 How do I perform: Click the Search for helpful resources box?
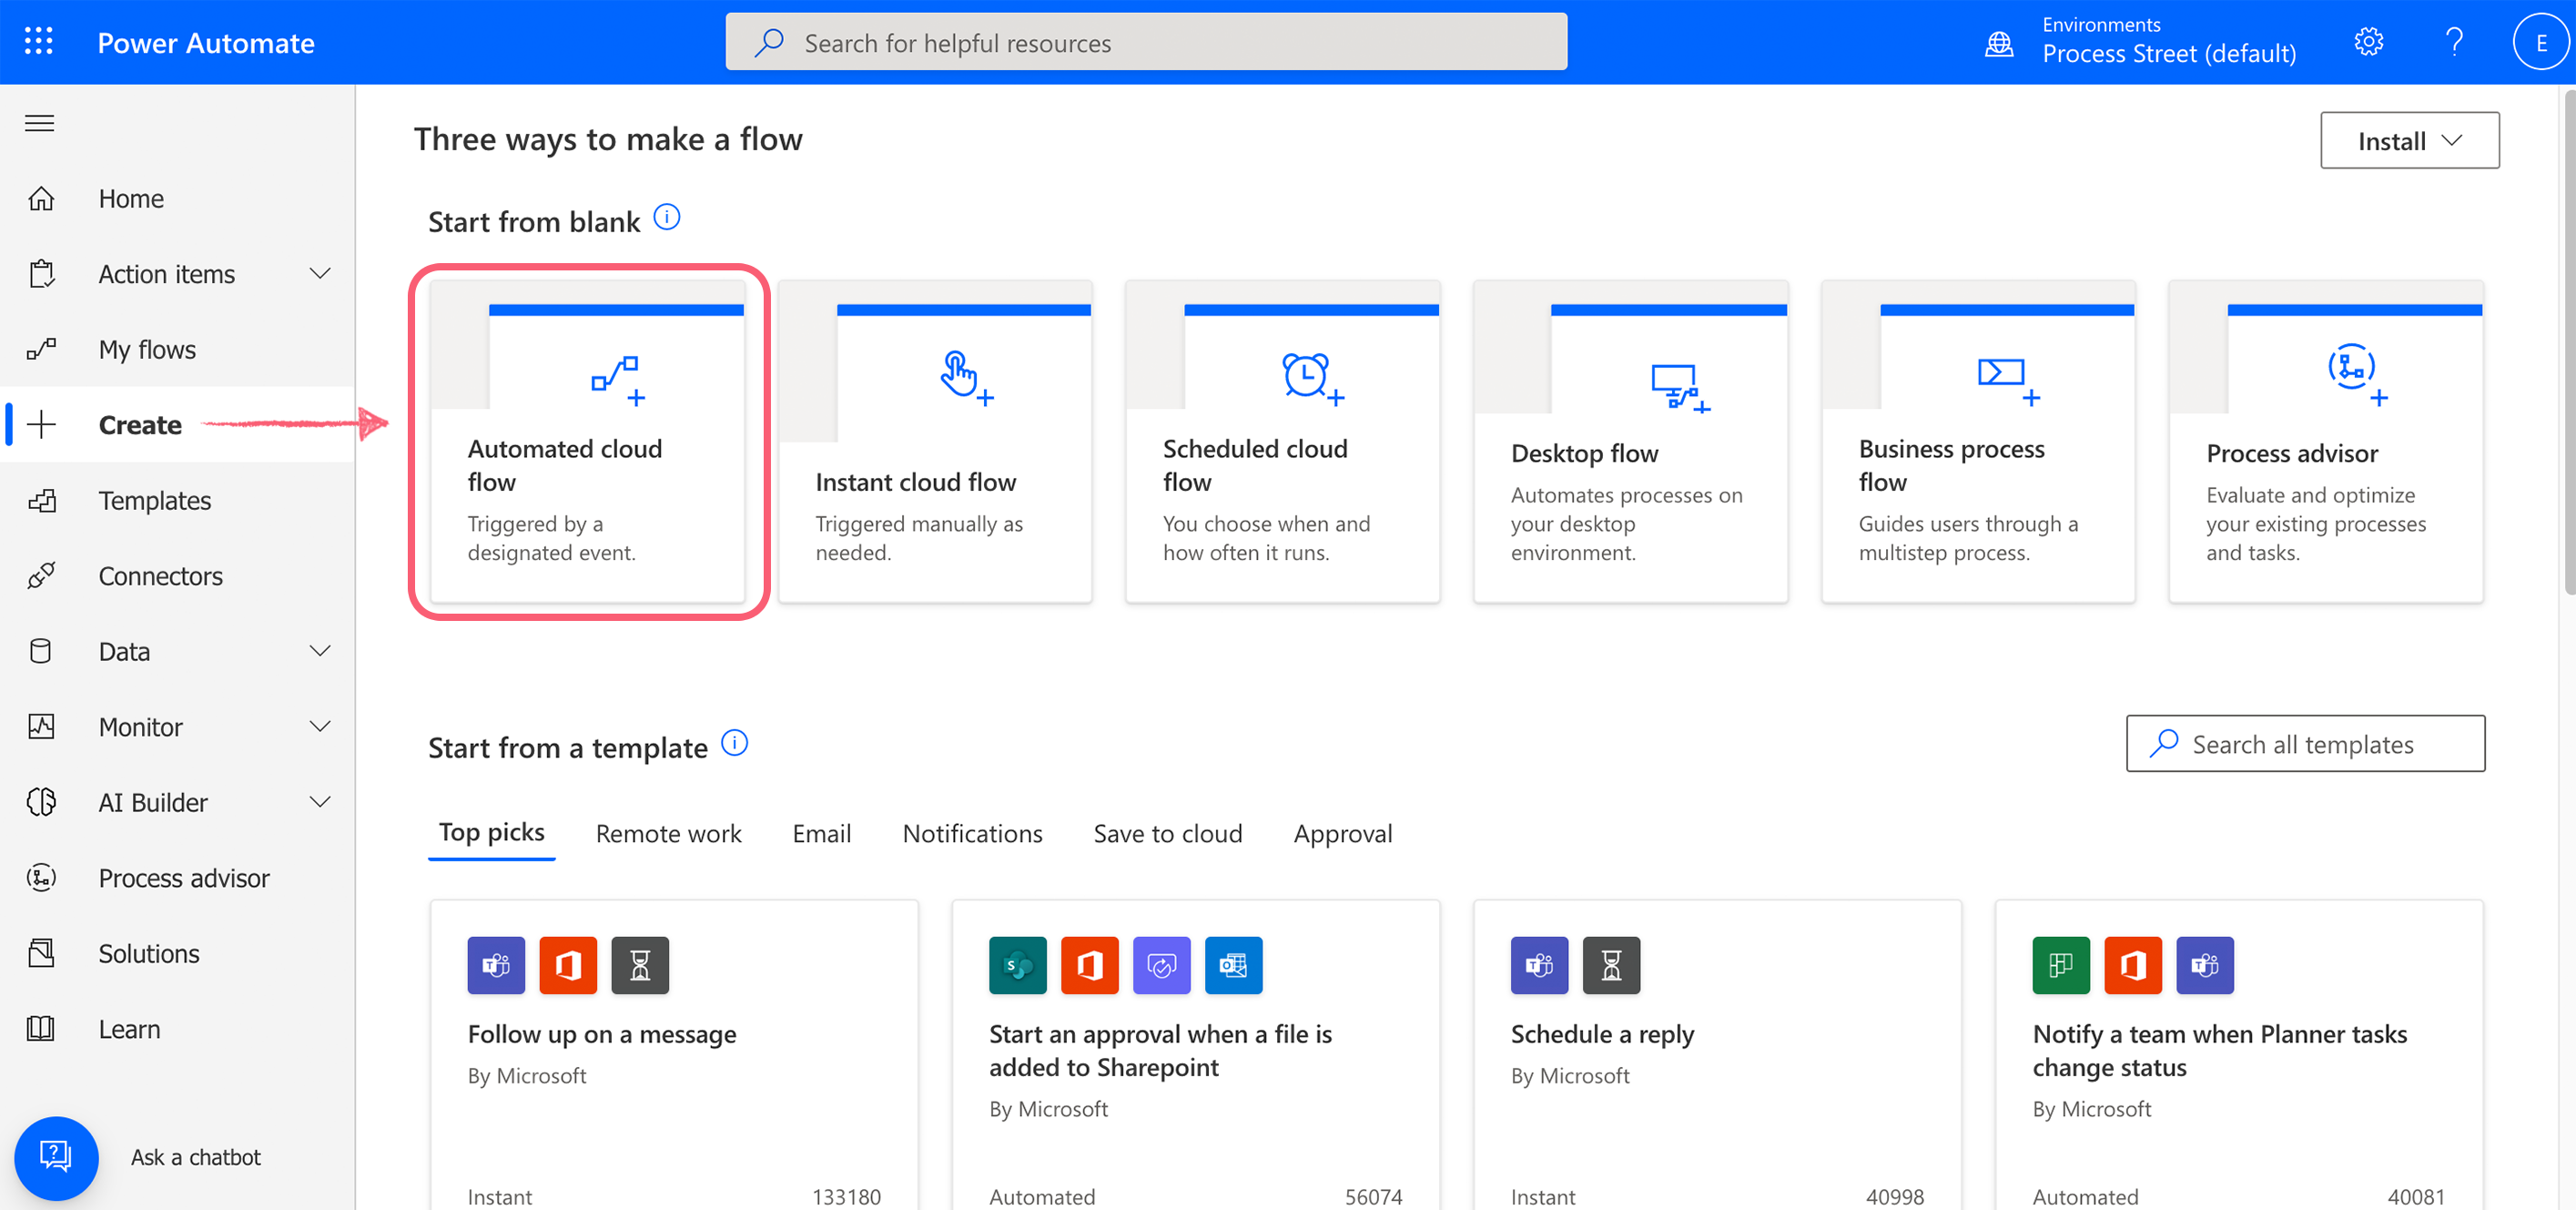coord(1146,42)
